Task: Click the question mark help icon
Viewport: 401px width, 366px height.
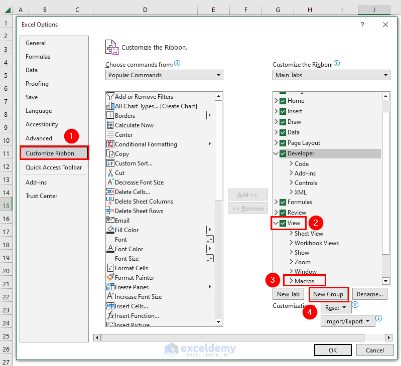Action: point(362,25)
